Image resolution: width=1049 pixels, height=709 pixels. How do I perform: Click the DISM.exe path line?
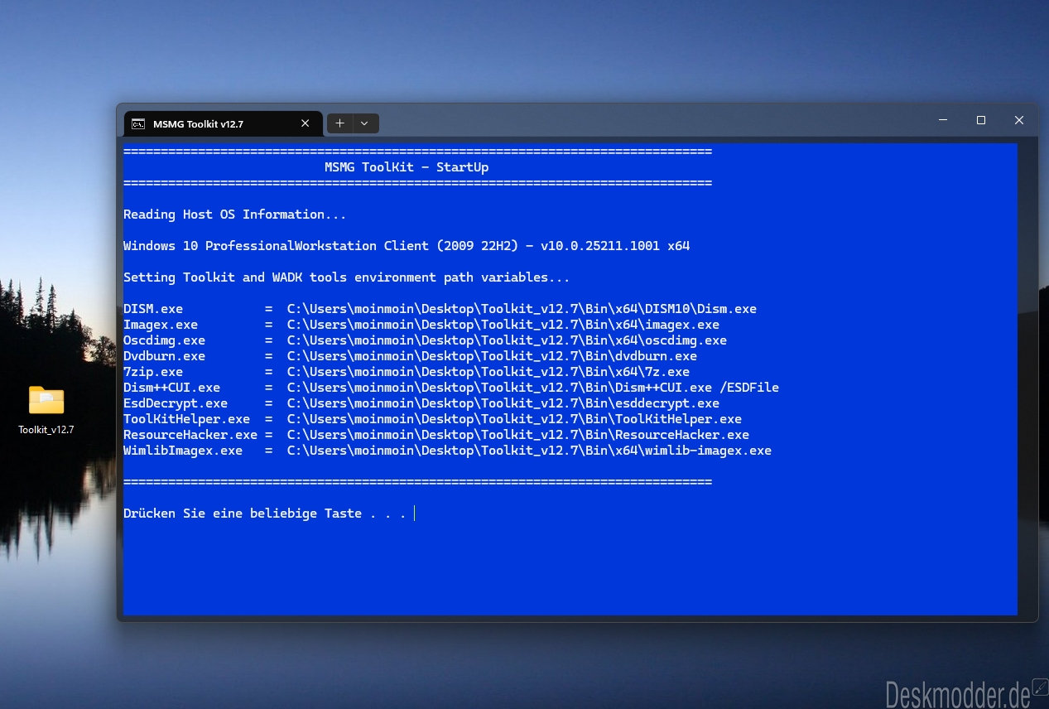[440, 309]
